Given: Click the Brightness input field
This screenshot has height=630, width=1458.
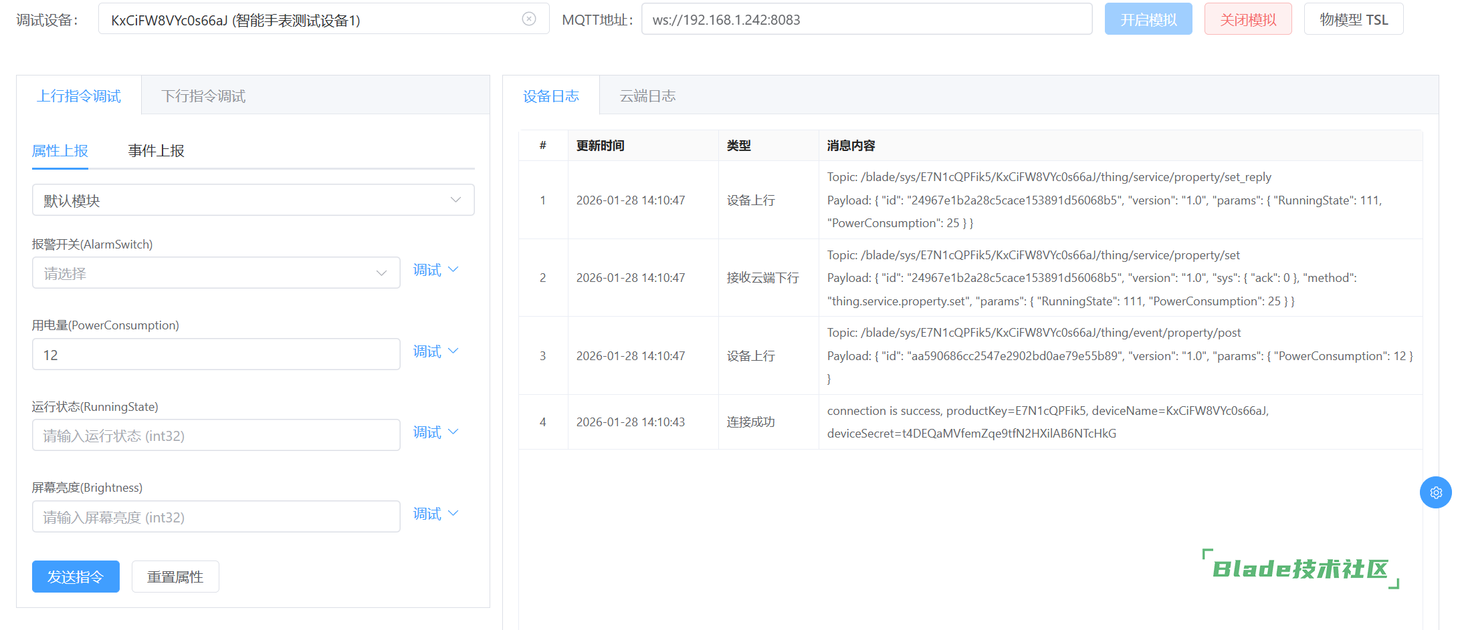Looking at the screenshot, I should click(x=215, y=517).
